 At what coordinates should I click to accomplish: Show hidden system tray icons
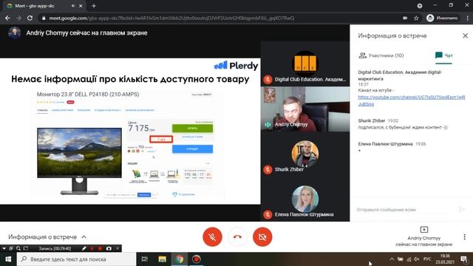coord(392,259)
